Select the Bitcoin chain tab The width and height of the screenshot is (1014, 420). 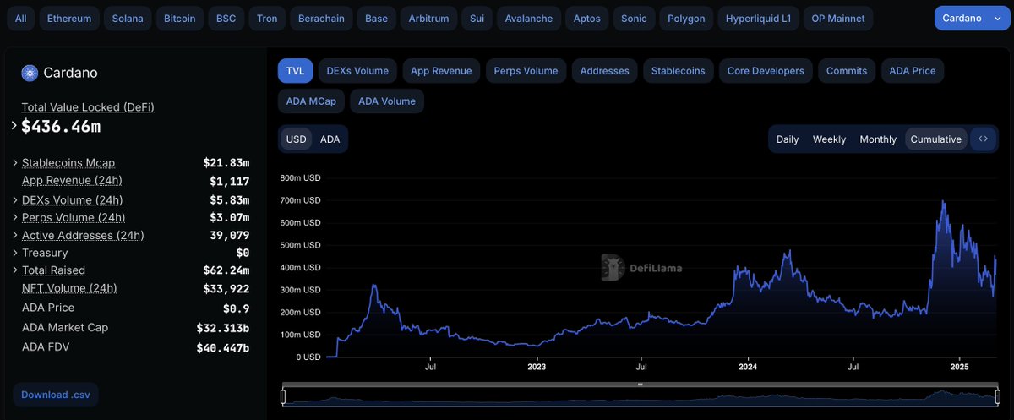coord(179,18)
